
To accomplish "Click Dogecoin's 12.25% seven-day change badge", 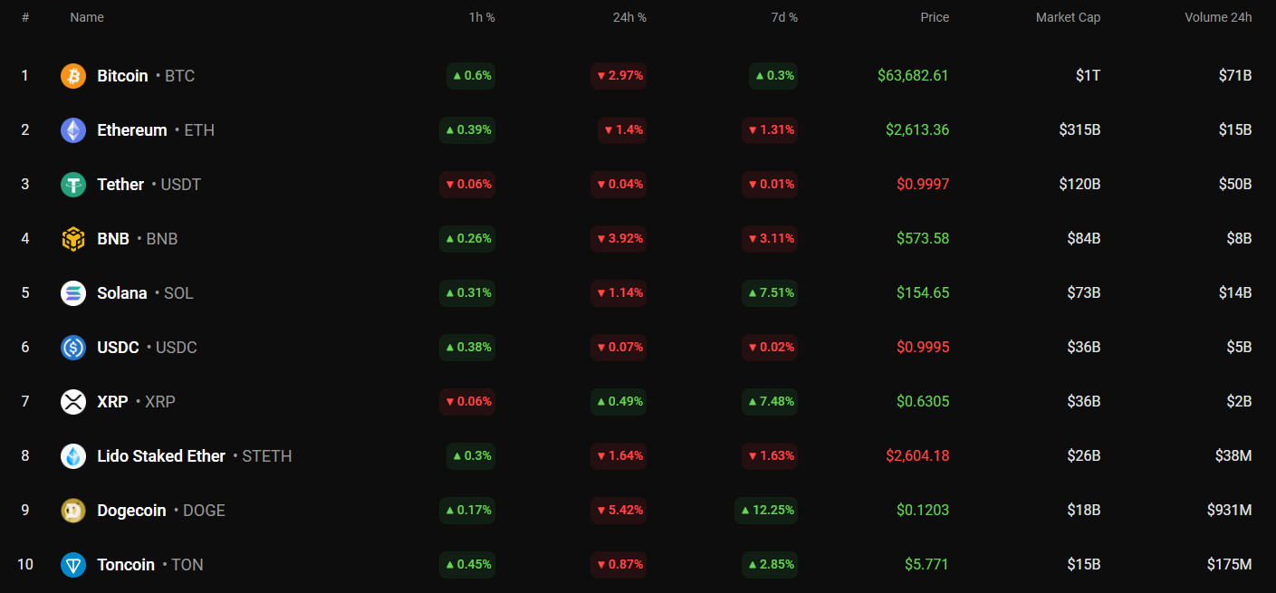I will (766, 511).
